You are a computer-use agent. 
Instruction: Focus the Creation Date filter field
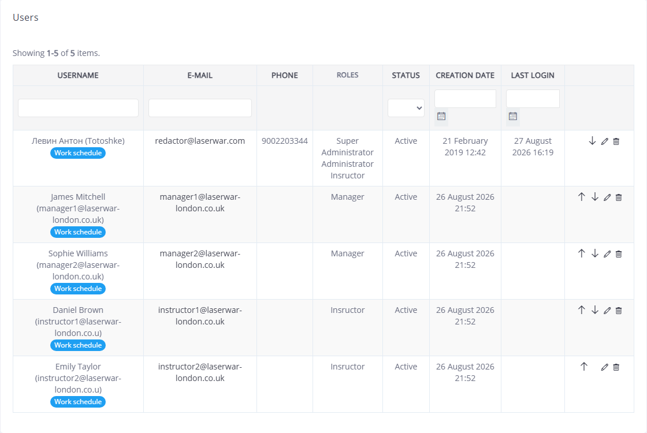[x=465, y=99]
